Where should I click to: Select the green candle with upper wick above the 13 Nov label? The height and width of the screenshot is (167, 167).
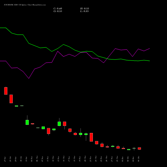(x=59, y=124)
